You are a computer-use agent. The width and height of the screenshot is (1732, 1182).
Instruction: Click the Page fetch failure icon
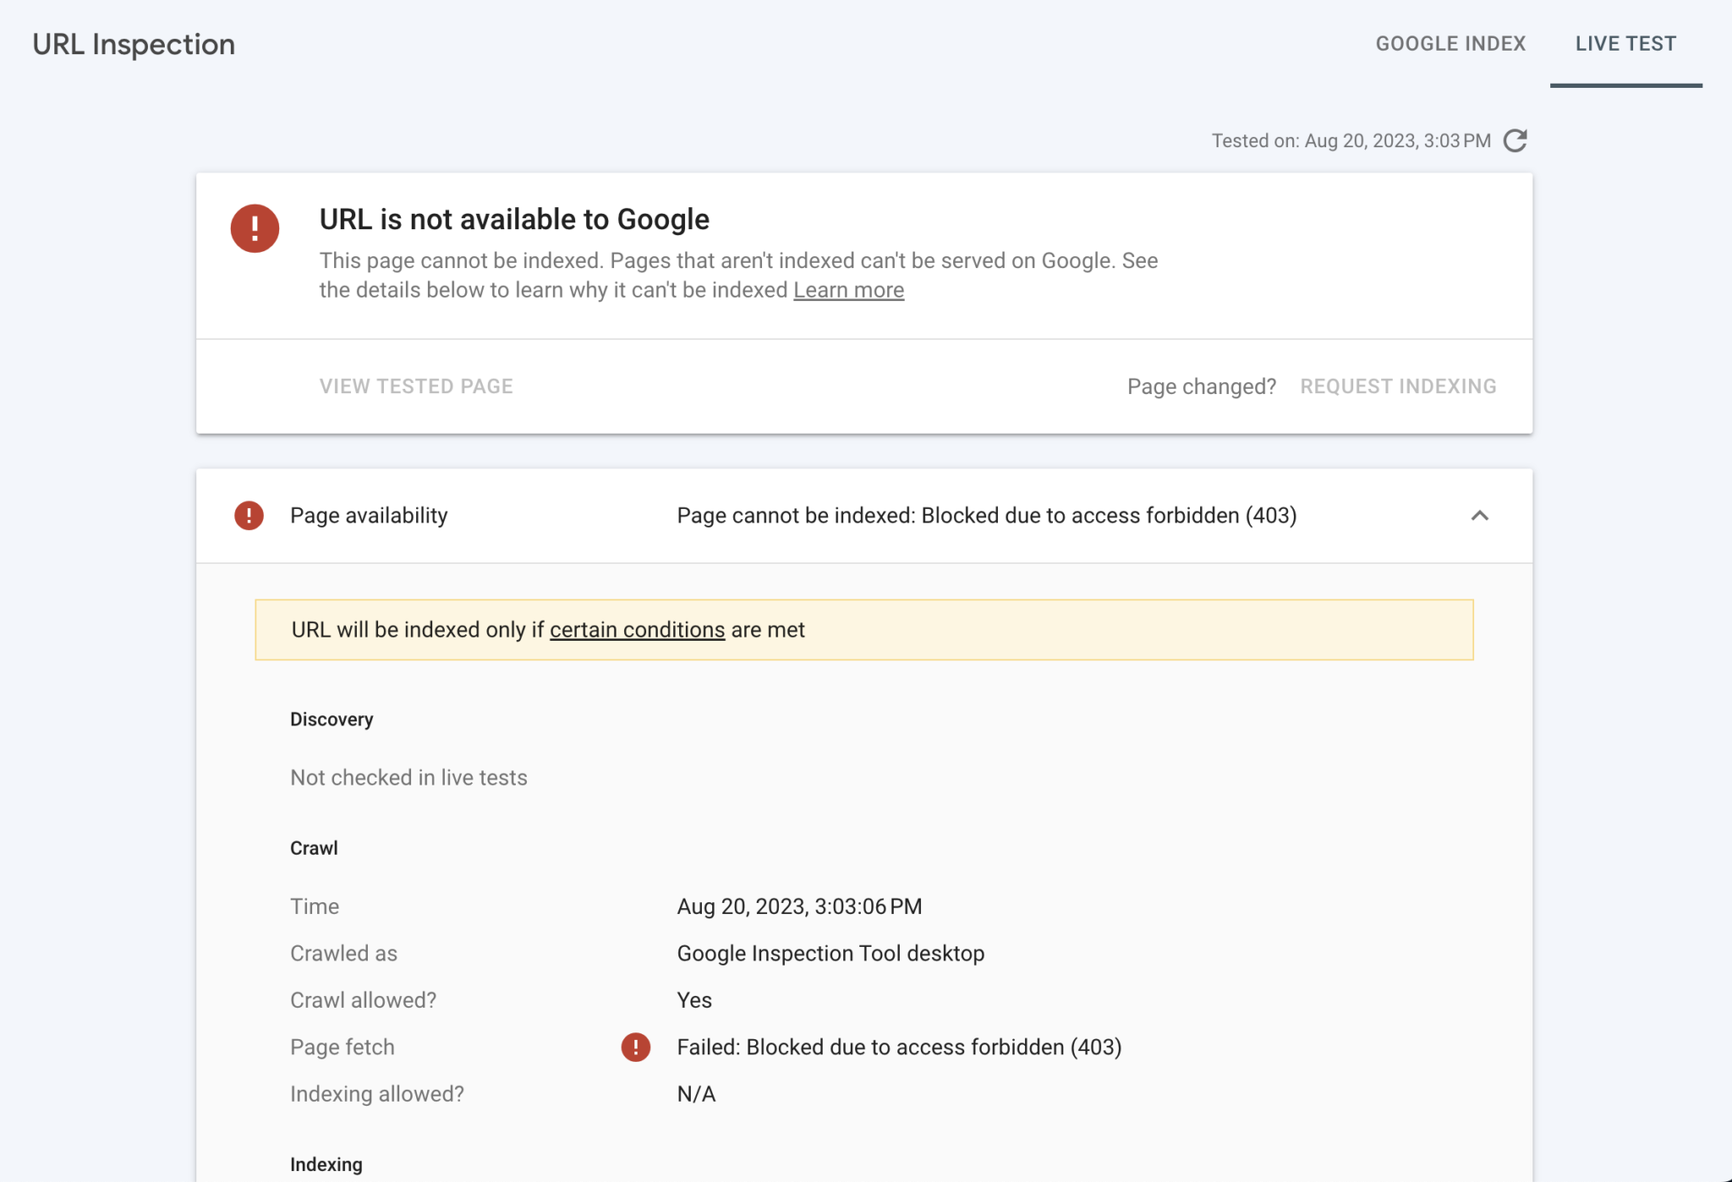(636, 1047)
